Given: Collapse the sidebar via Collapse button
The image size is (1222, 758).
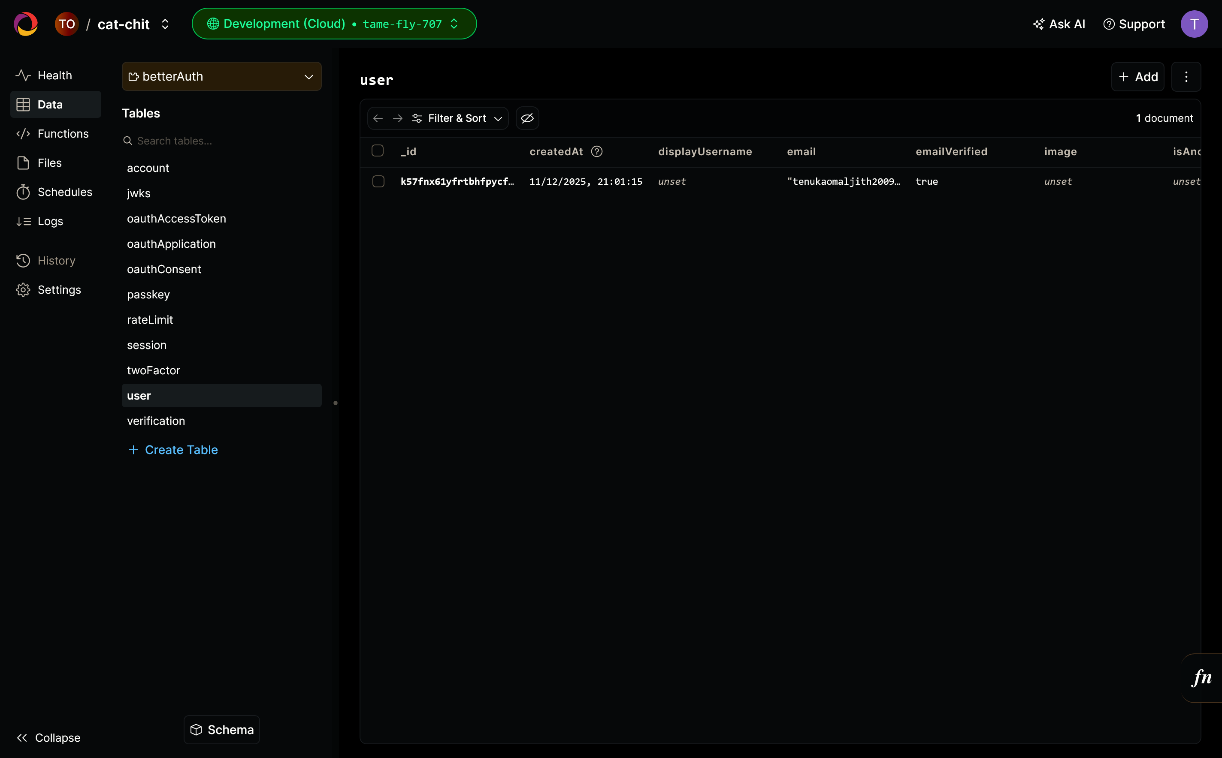Looking at the screenshot, I should click(48, 737).
